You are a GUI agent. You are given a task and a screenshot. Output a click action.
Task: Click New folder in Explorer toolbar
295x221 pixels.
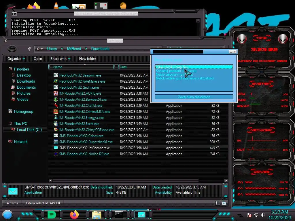tap(88, 59)
